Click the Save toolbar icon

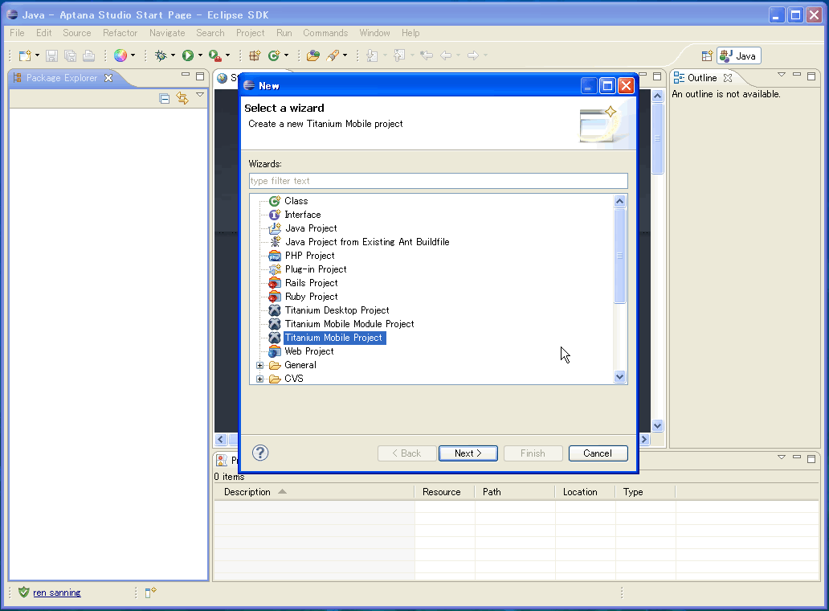[x=51, y=55]
